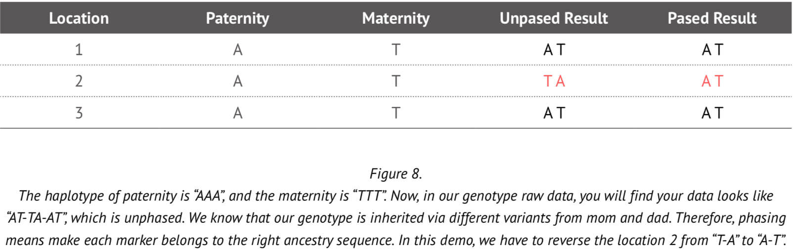
Task: Click Paternity A in row 1
Action: pos(238,50)
